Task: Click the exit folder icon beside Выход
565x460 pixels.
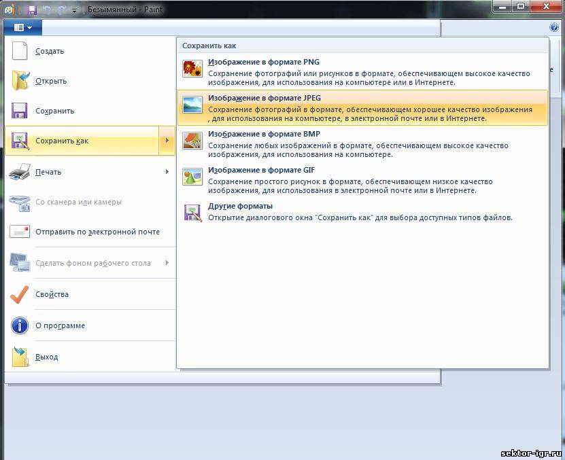Action: (x=20, y=357)
